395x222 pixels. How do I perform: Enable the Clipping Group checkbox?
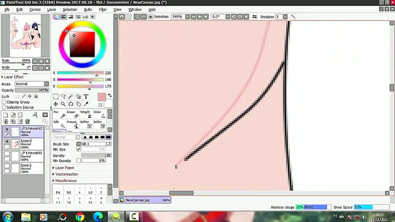click(x=4, y=102)
